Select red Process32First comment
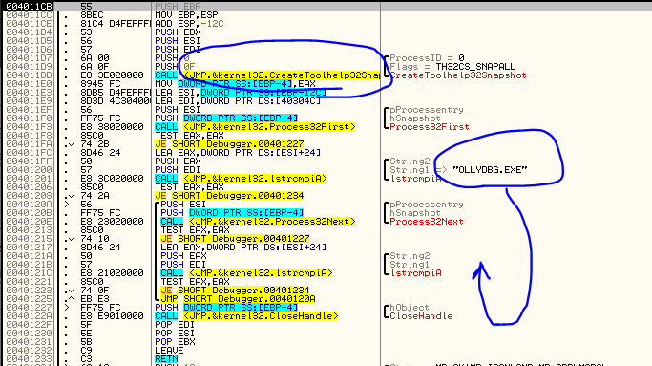The image size is (652, 366). point(430,127)
